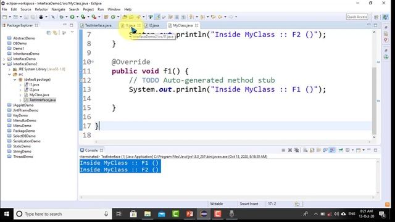Click the Open Perspective icon
Viewport: 395px width, 222px height.
click(x=376, y=17)
